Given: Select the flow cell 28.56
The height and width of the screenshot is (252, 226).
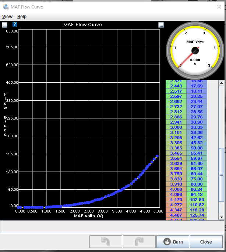Looking at the screenshot, I should click(197, 112).
